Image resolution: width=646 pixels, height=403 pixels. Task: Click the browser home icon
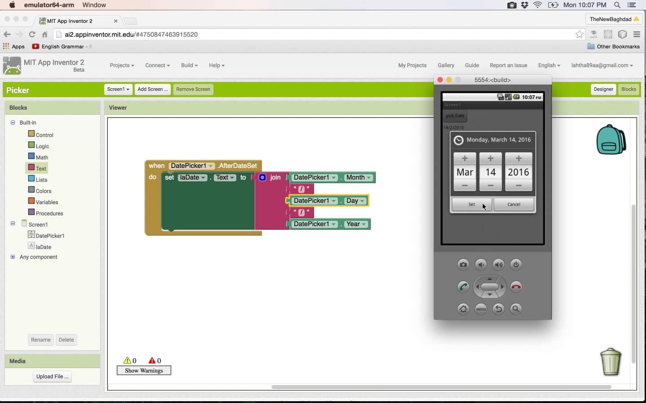tap(44, 34)
